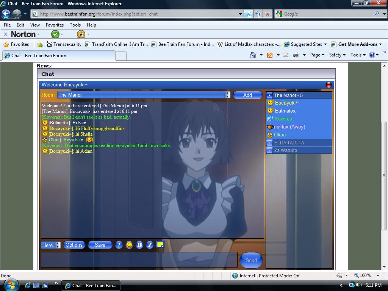The image size is (388, 291).
Task: Click the RSS feeds toolbar icon
Action: pyautogui.click(x=270, y=55)
